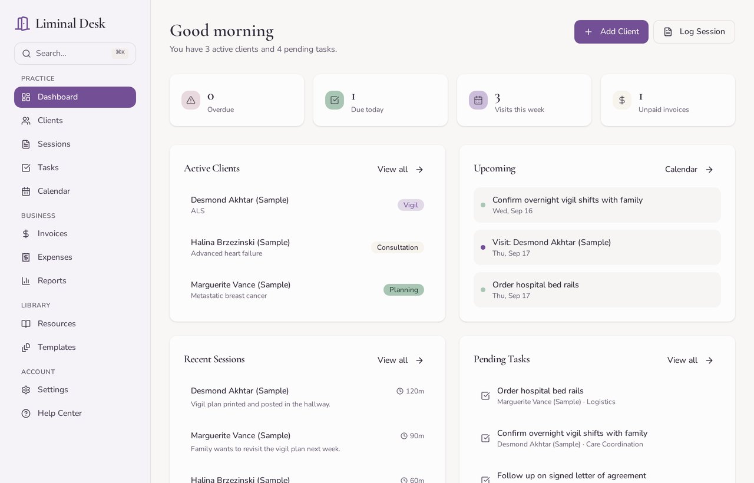This screenshot has height=483, width=754.
Task: Click the Templates copy icon in sidebar
Action: pos(26,348)
